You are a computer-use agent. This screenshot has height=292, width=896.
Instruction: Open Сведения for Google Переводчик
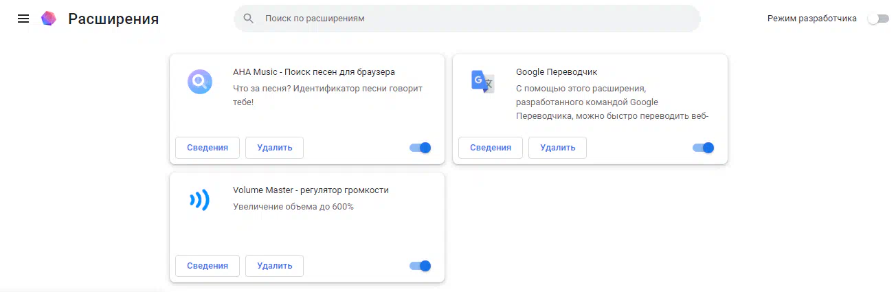point(491,148)
